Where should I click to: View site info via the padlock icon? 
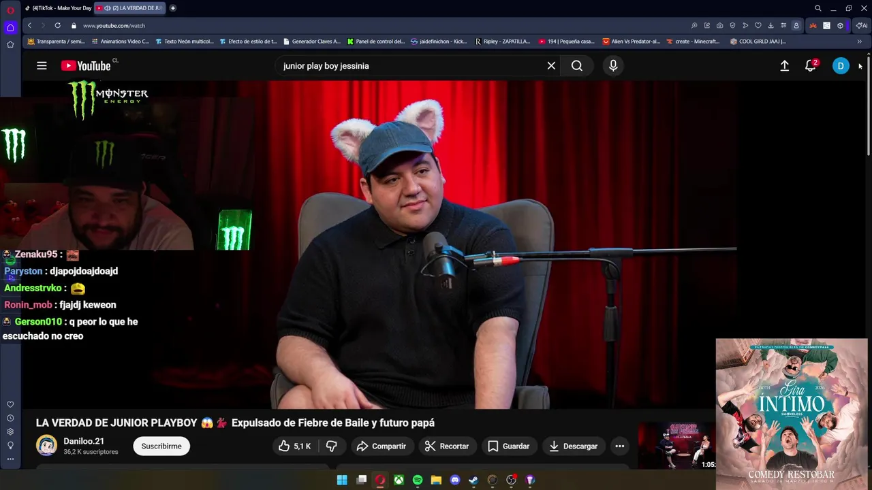pyautogui.click(x=74, y=26)
